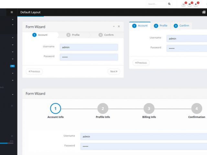
Task: Jump to step 2 Profile Info circle
Action: (103, 108)
